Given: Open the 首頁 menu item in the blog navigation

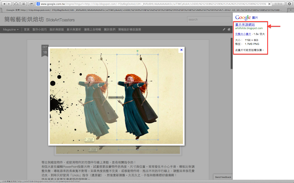Looking at the screenshot, I should [27, 29].
